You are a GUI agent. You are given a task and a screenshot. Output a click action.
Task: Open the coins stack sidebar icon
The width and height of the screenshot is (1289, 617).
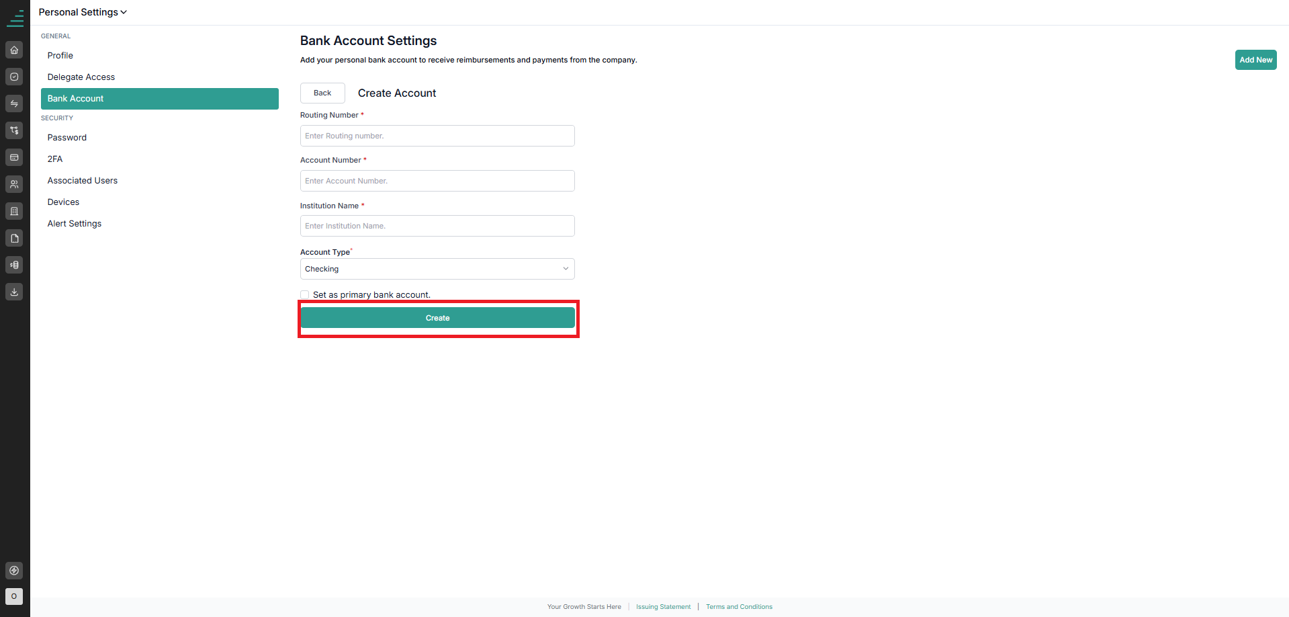tap(14, 265)
